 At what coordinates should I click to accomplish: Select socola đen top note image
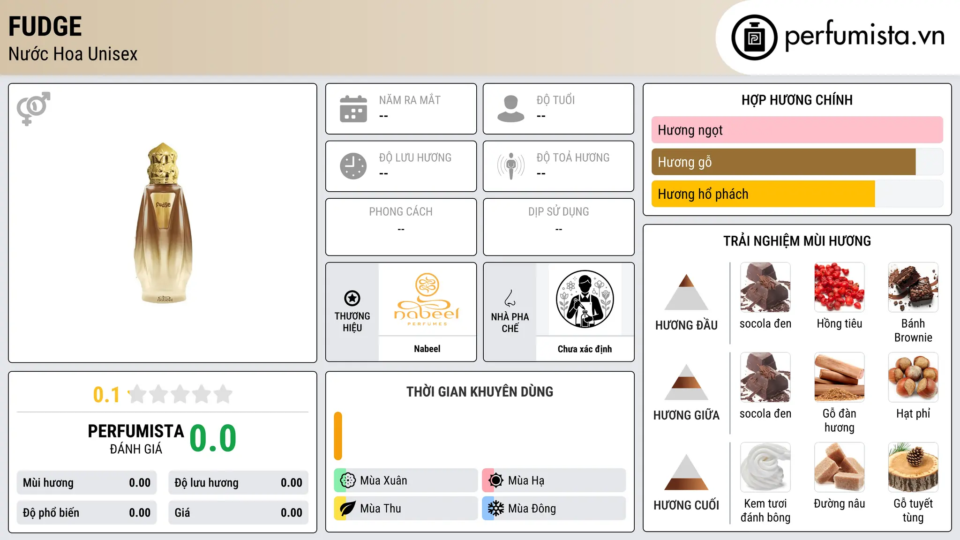(765, 287)
